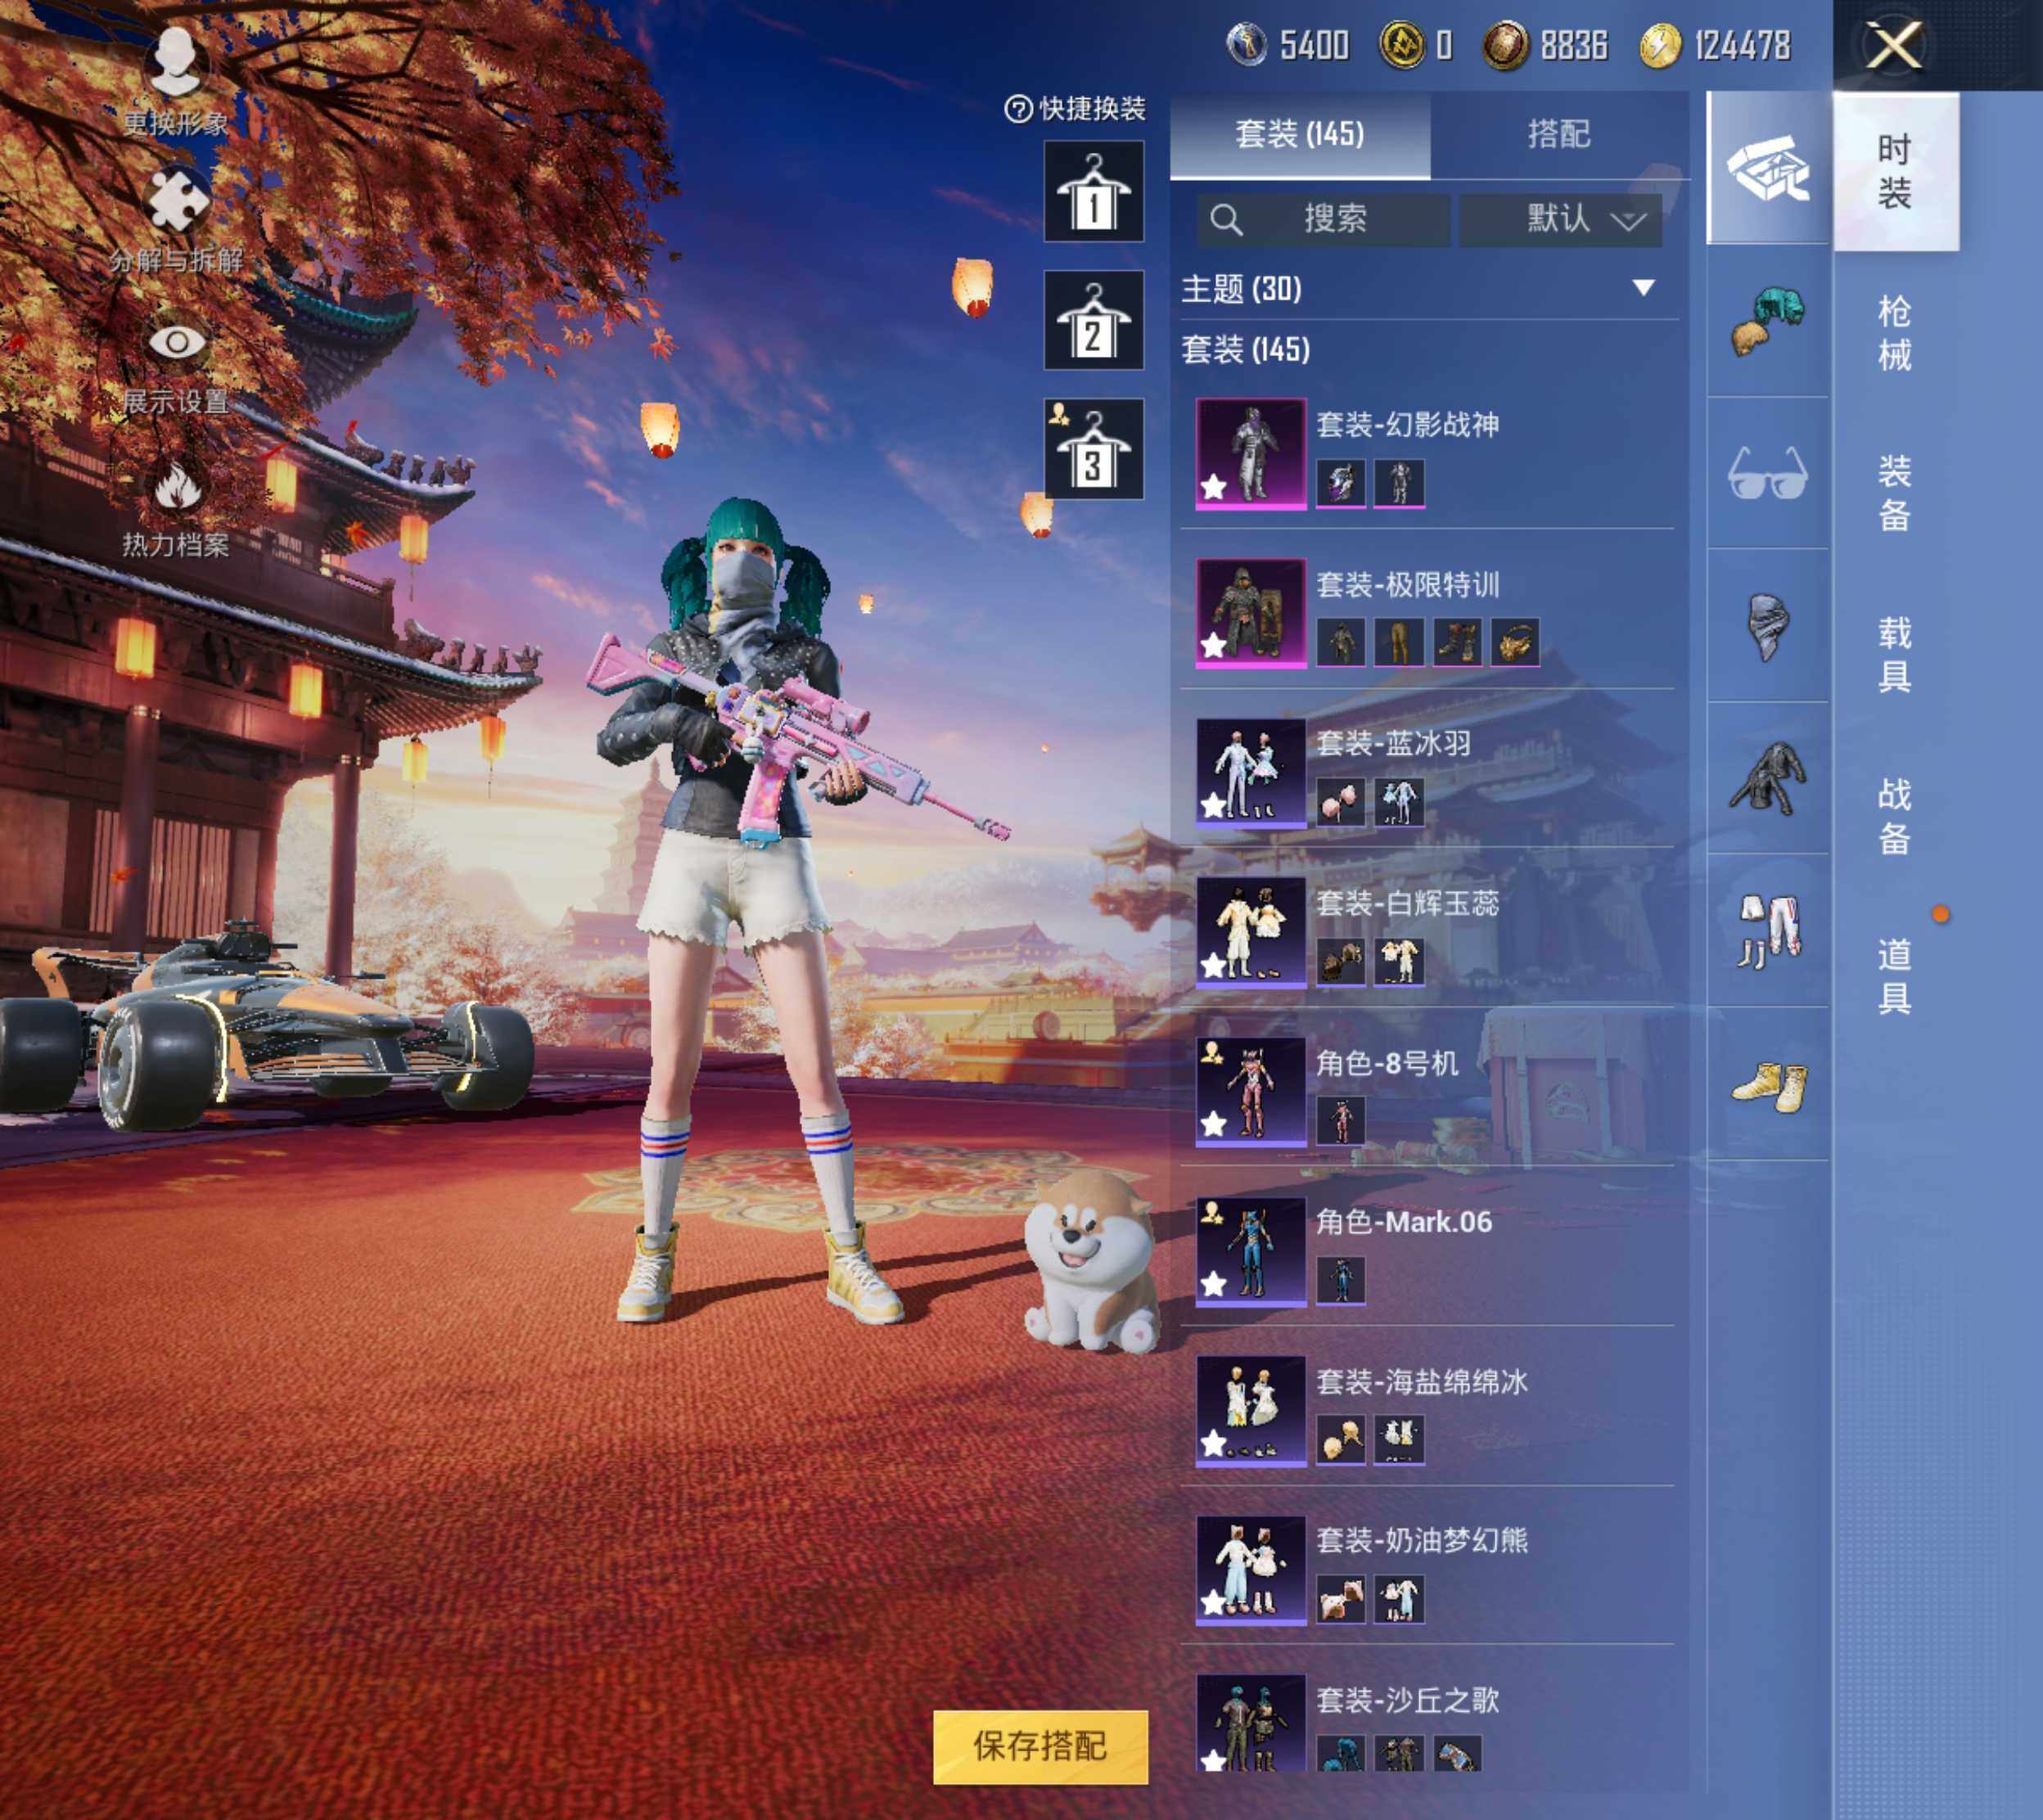
Task: Open the 更换形象 avatar change icon
Action: click(176, 62)
